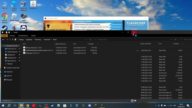
Task: Click quick access properties icon in title bar
Action: pyautogui.click(x=7, y=32)
